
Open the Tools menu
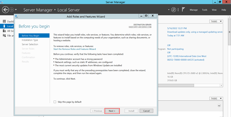[204, 10]
